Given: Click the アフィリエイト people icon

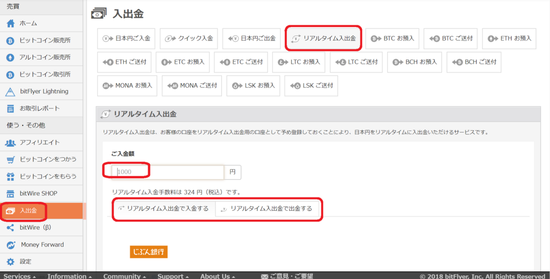Looking at the screenshot, I should (11, 143).
